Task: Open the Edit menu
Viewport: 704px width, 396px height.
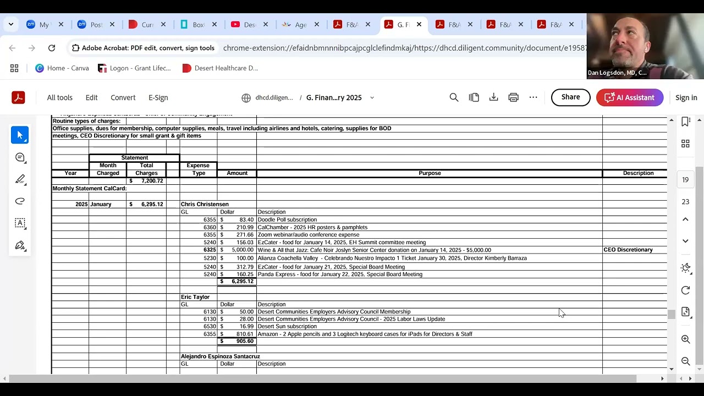Action: click(91, 97)
